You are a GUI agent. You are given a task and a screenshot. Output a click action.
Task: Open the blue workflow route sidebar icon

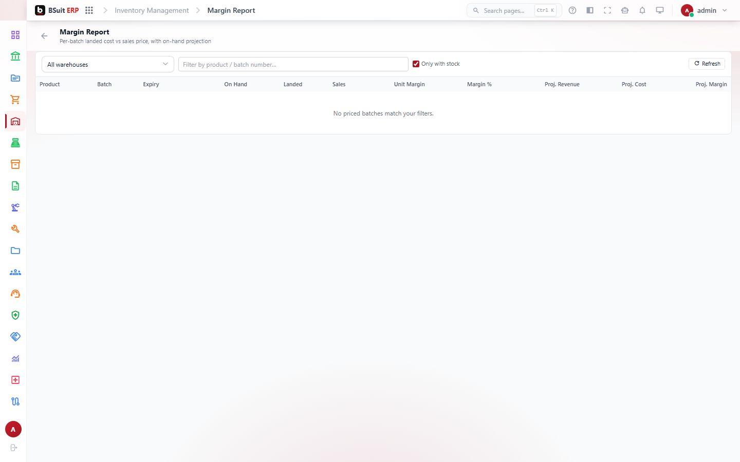coord(15,401)
